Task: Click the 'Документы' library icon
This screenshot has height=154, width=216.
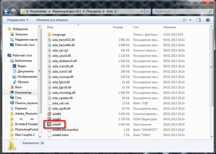Action: [x=14, y=71]
